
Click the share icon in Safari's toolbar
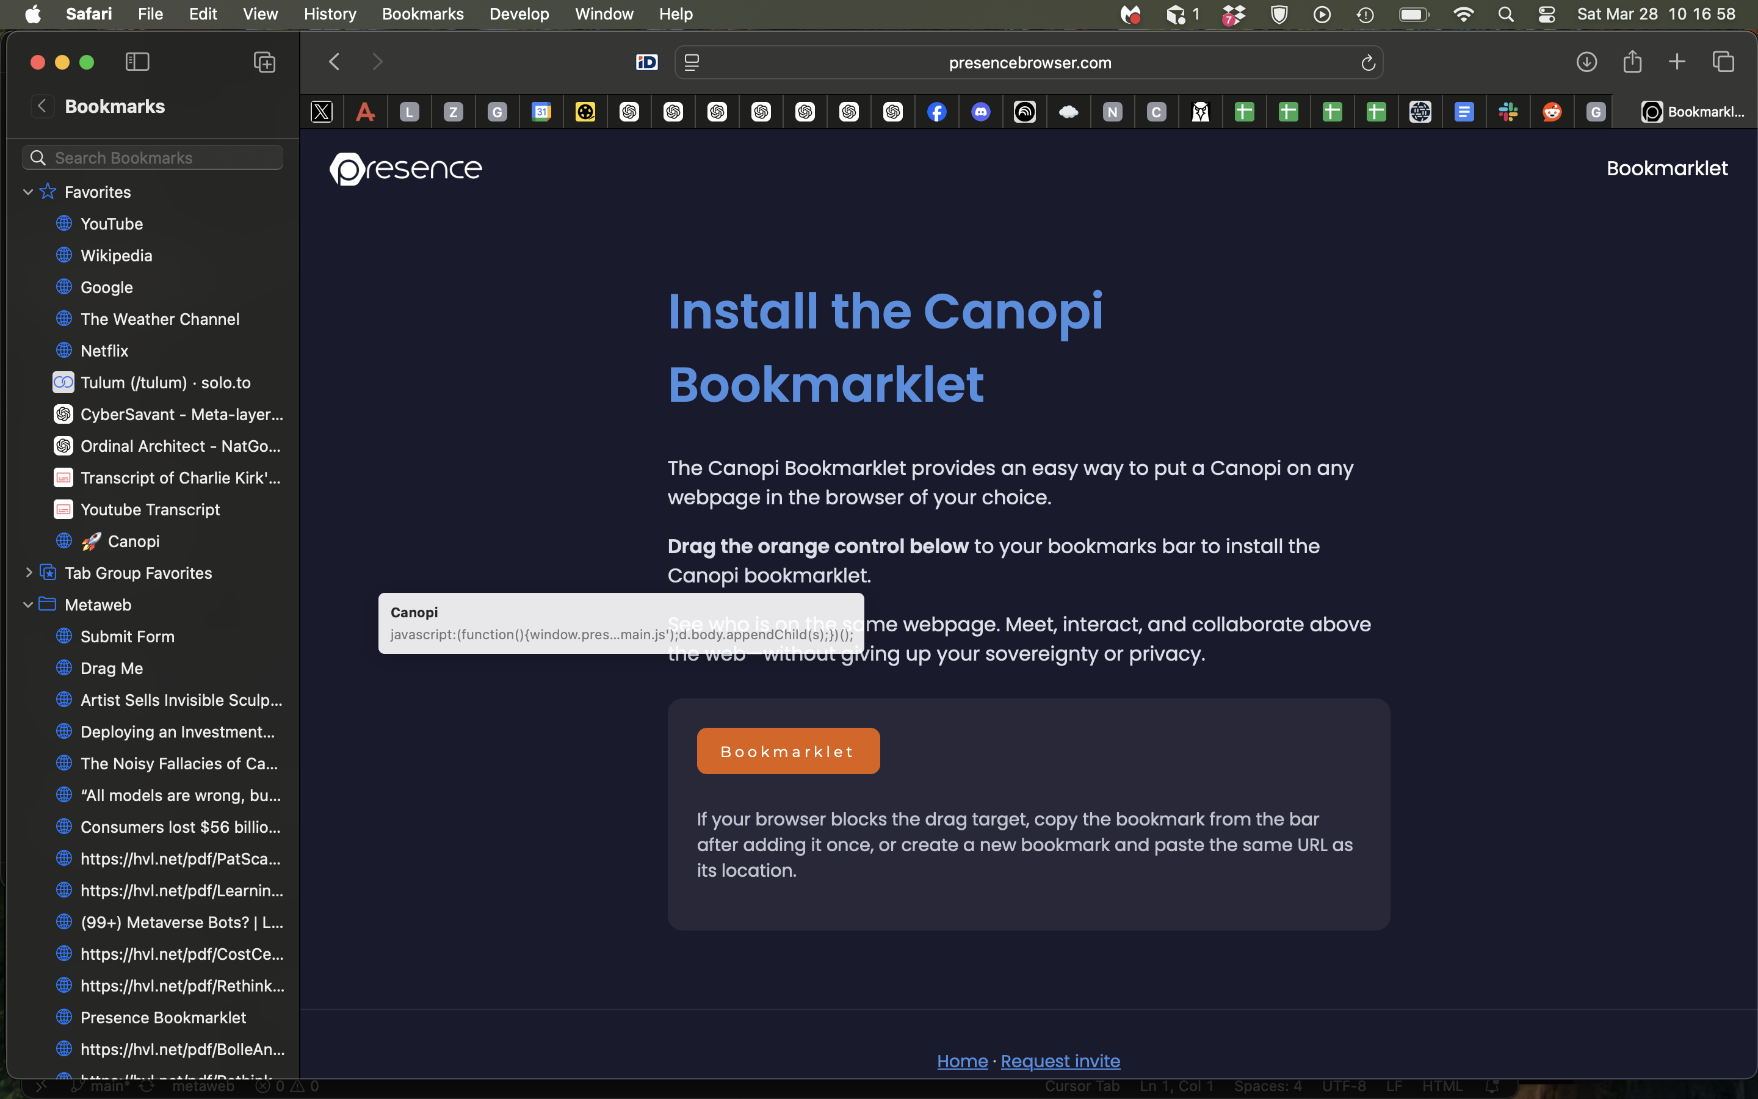[1632, 62]
